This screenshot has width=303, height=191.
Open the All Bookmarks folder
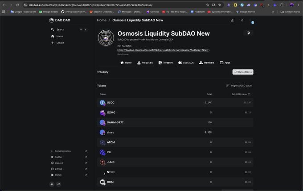(x=290, y=12)
